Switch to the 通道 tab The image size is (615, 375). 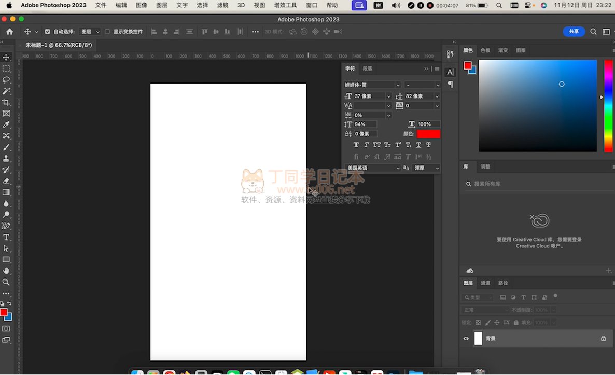coord(485,283)
